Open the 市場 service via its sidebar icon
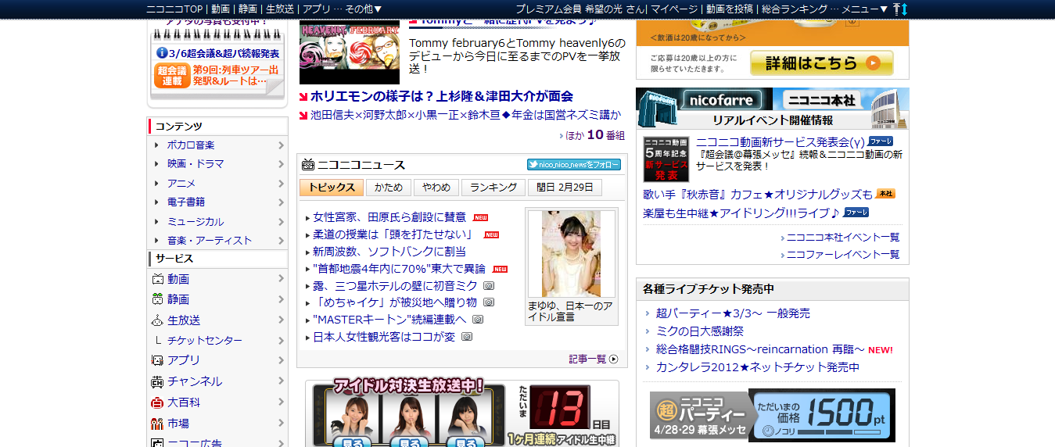The image size is (1055, 447). click(x=157, y=424)
